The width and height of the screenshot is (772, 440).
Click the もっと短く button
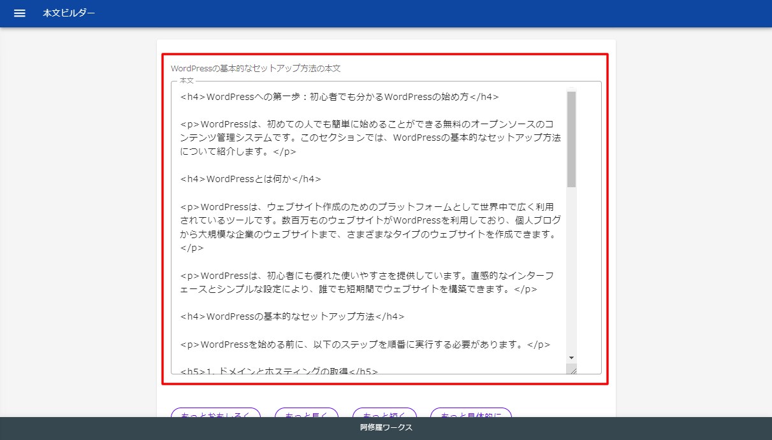(x=384, y=413)
